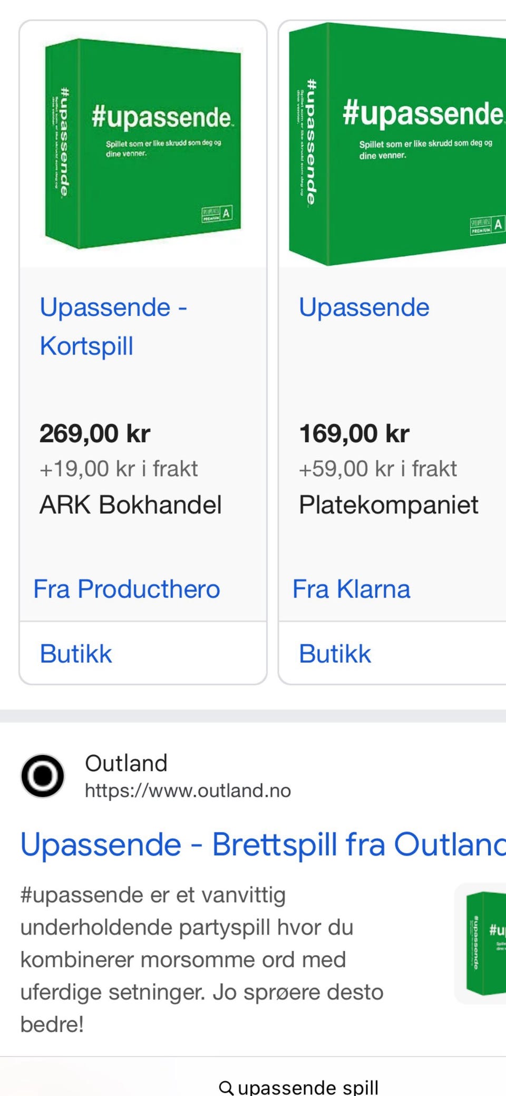Tap the Platekompaniet seller name

[x=388, y=505]
